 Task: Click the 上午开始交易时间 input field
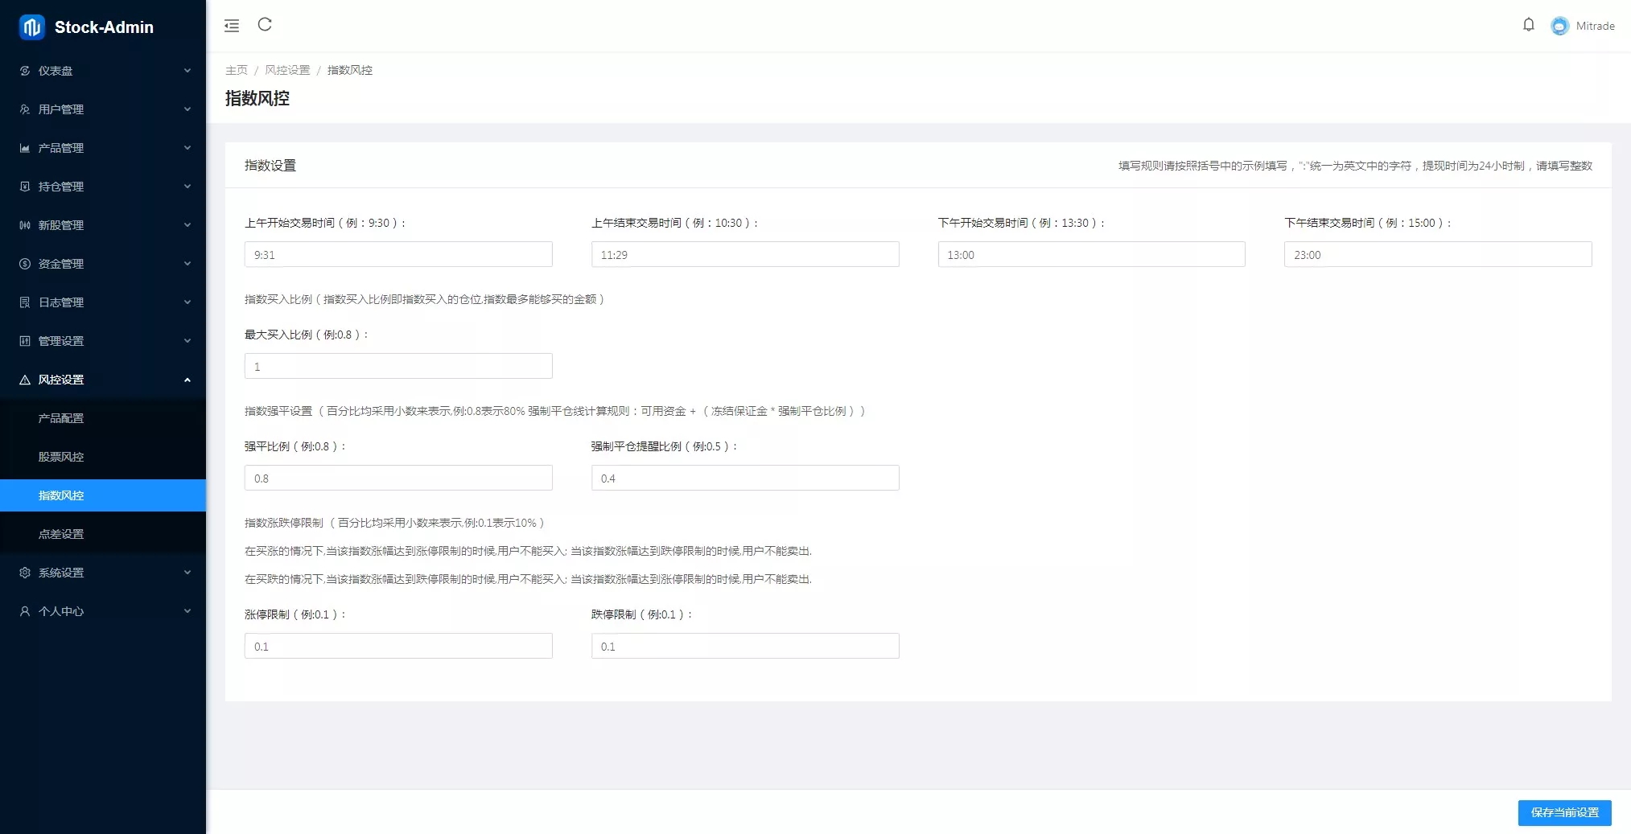pyautogui.click(x=398, y=254)
